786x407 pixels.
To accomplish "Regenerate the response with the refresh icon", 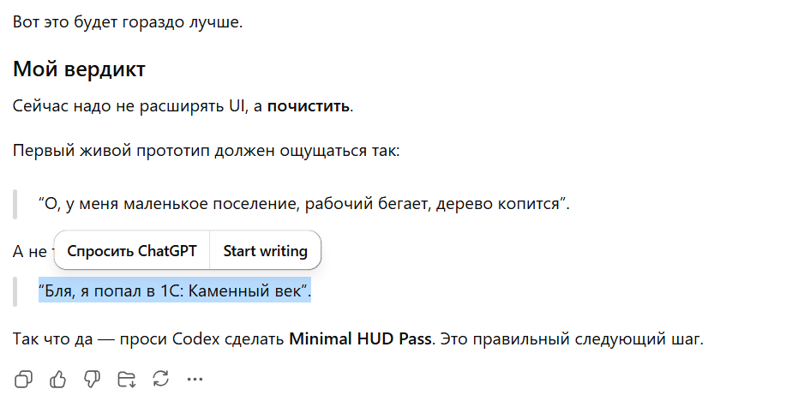I will click(160, 379).
